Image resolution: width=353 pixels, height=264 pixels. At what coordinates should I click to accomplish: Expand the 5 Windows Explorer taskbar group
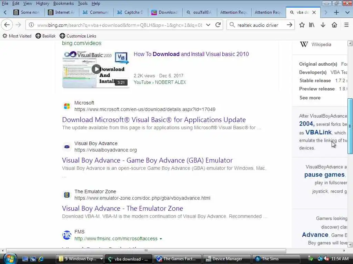[x=101, y=259]
